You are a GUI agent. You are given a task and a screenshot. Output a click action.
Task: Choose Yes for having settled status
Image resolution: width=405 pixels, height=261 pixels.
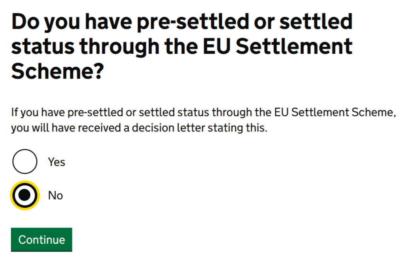[x=25, y=162]
